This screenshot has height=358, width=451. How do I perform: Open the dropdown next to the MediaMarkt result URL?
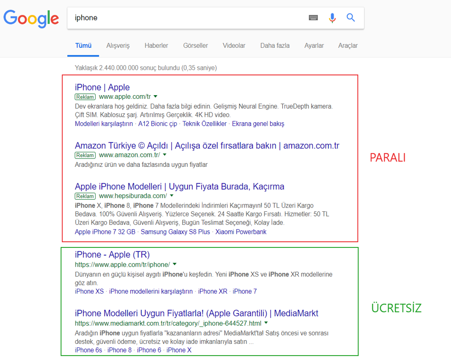(266, 322)
